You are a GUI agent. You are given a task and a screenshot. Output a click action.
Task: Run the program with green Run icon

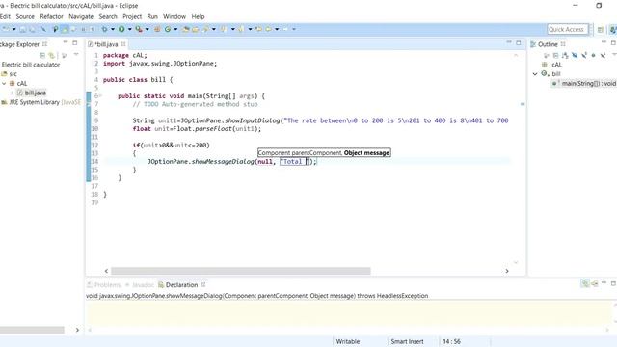pyautogui.click(x=121, y=29)
